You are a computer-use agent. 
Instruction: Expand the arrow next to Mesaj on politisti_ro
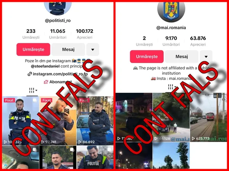(93, 49)
